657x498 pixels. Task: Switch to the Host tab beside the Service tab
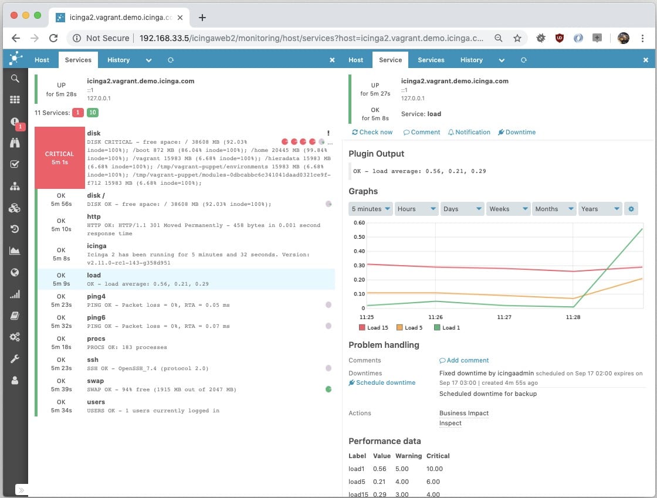(355, 60)
